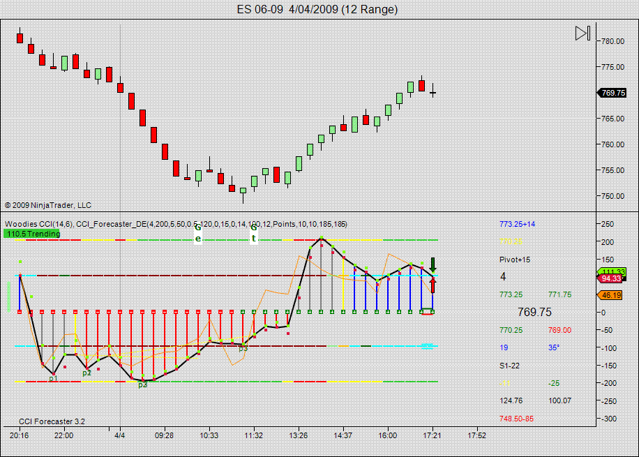Click the 17:21 time axis label
Image resolution: width=639 pixels, height=457 pixels.
click(x=432, y=435)
